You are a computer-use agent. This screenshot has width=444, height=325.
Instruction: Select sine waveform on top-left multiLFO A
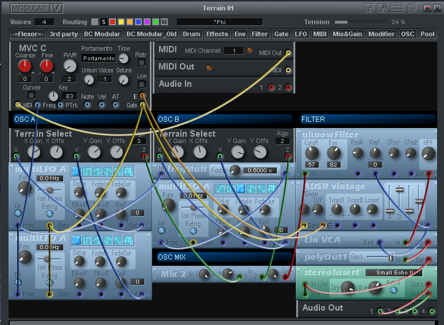coord(76,171)
